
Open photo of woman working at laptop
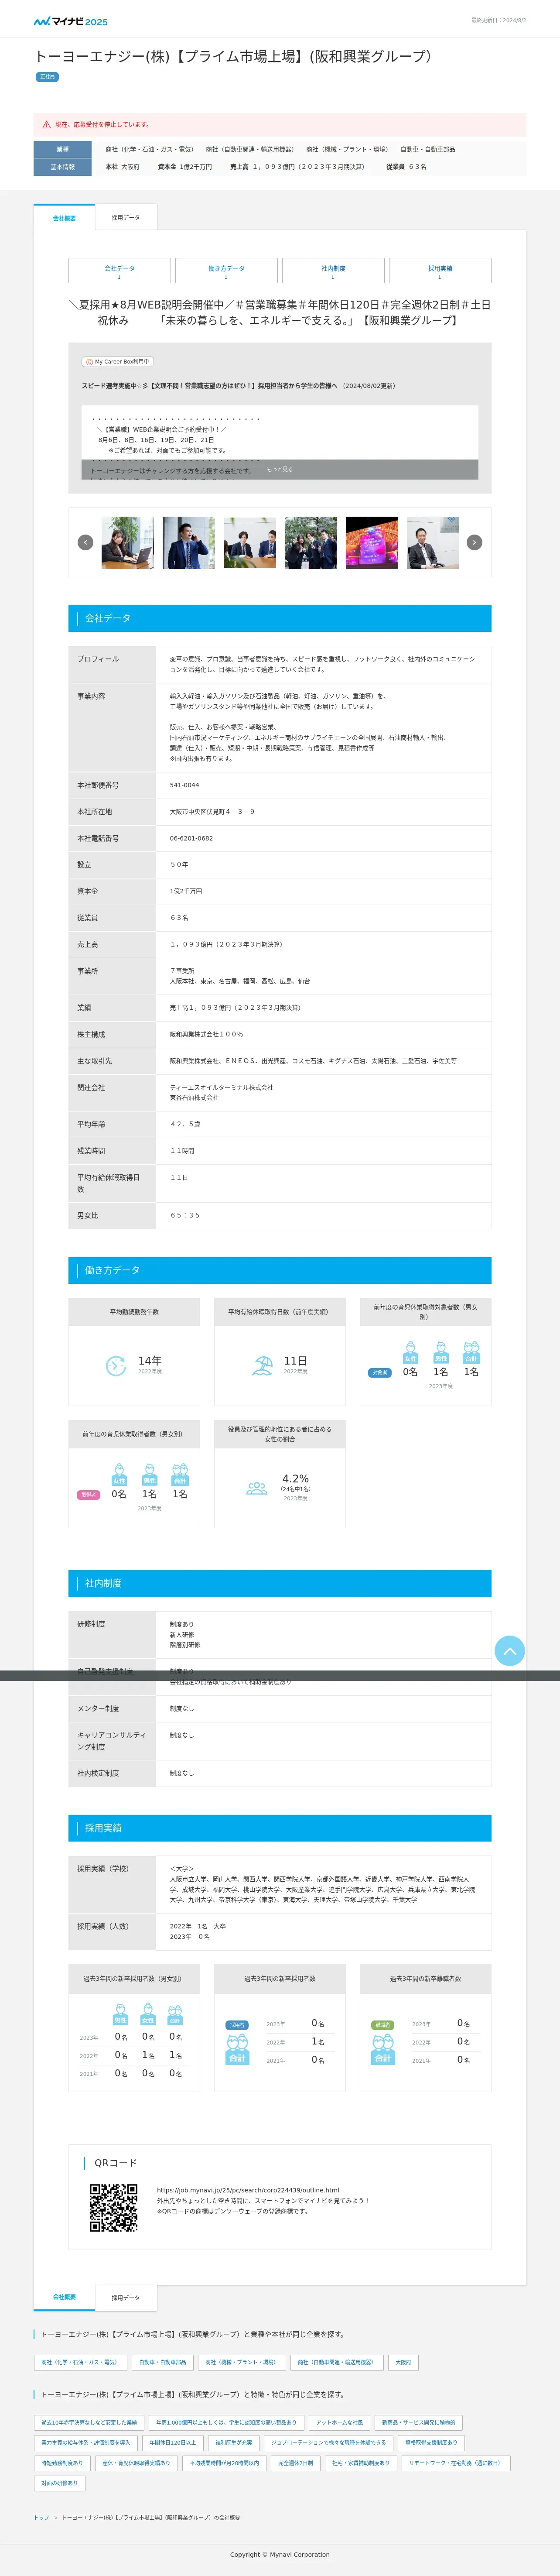tap(128, 542)
